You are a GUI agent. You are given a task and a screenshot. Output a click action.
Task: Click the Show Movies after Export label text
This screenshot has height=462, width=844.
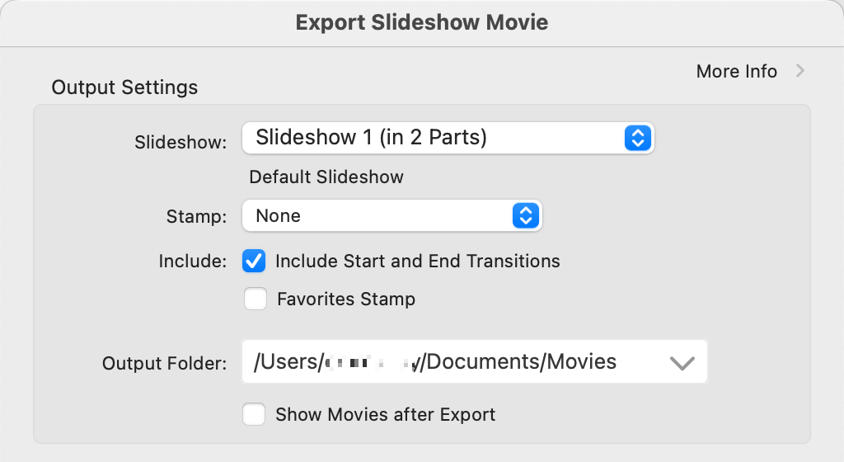(385, 414)
